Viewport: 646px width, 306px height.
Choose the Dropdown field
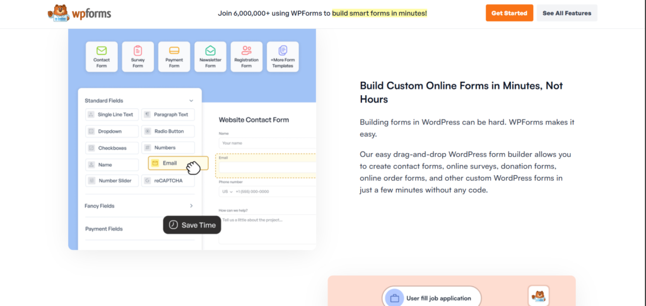pyautogui.click(x=112, y=132)
